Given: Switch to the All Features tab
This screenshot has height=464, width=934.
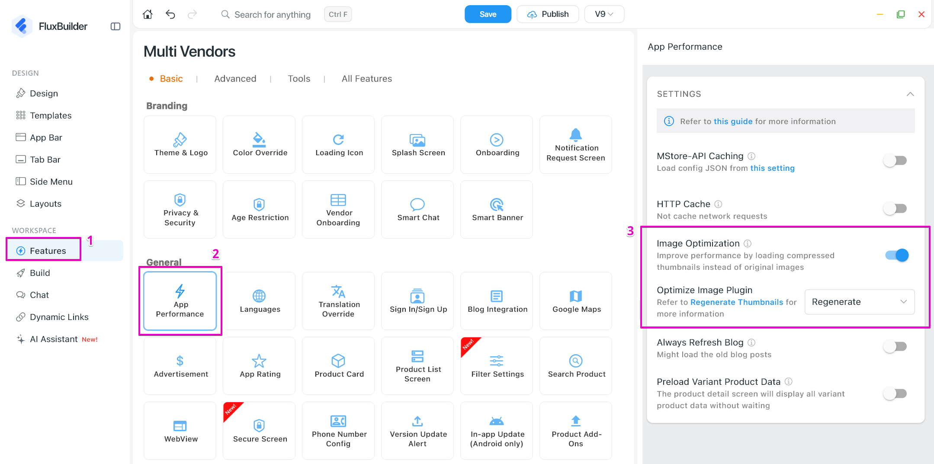Looking at the screenshot, I should pyautogui.click(x=367, y=79).
